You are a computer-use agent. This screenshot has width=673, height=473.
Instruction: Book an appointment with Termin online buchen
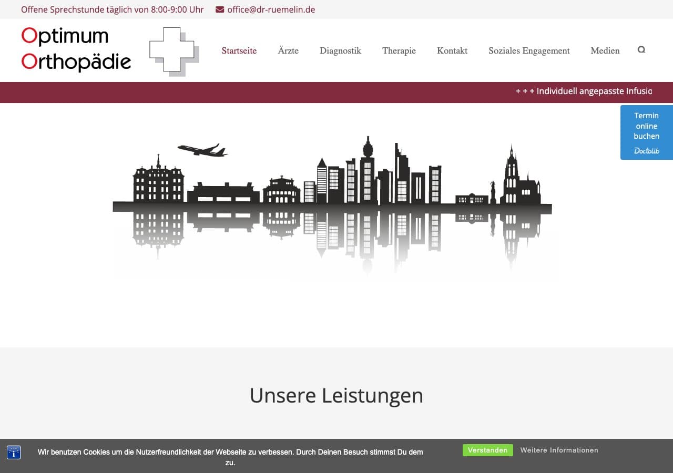tap(646, 126)
